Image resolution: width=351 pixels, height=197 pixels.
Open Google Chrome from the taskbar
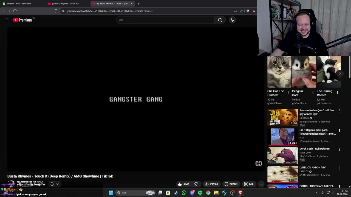(208, 193)
